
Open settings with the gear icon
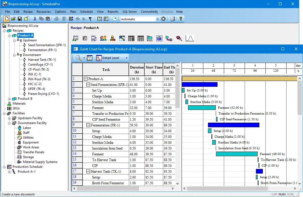(x=163, y=19)
